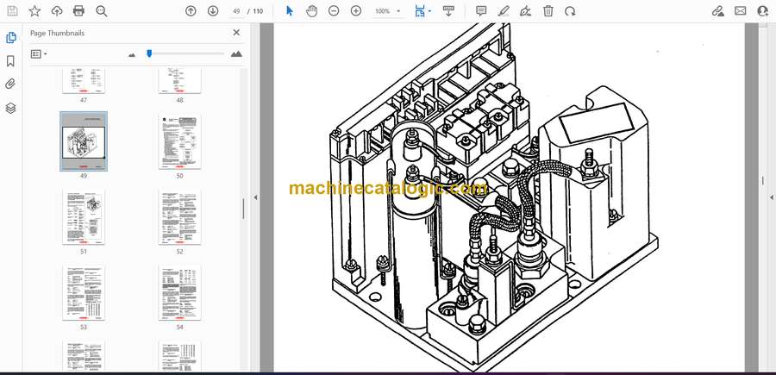Bookmark this file with the star icon
Viewport: 776px width, 375px height.
(34, 11)
